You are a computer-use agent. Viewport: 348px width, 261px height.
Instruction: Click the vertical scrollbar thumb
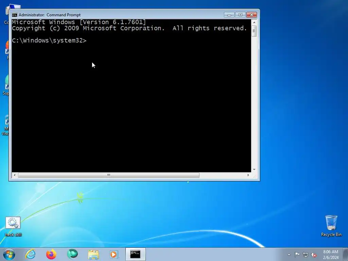[x=254, y=31]
